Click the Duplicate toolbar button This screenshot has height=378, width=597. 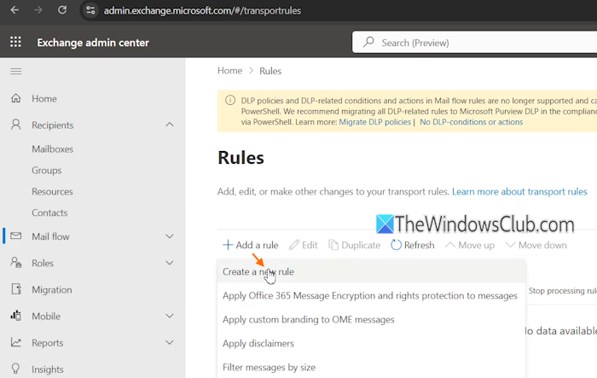[x=355, y=245]
